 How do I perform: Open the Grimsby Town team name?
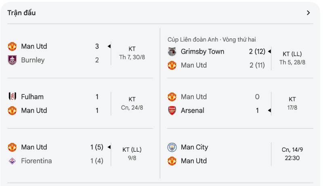click(202, 52)
